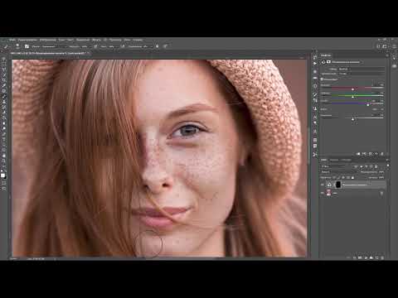Select the black layer mask thumbnail
Screen dimensions: 398x298
pos(338,185)
